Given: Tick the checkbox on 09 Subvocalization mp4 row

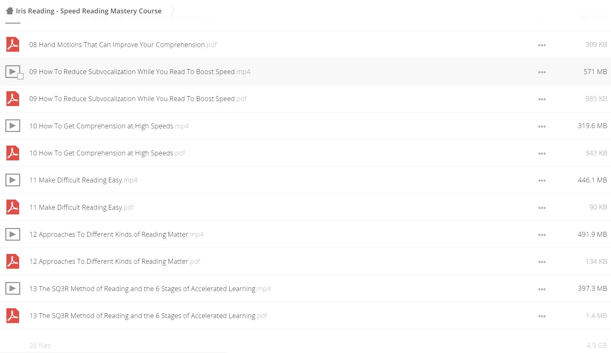Looking at the screenshot, I should pos(20,76).
